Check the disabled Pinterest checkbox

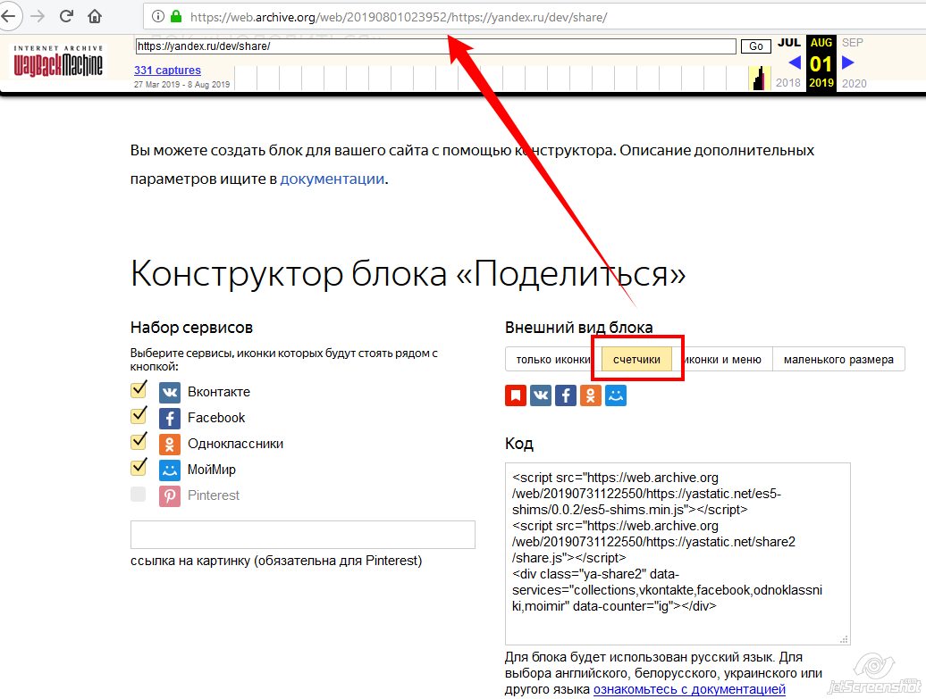(x=139, y=494)
